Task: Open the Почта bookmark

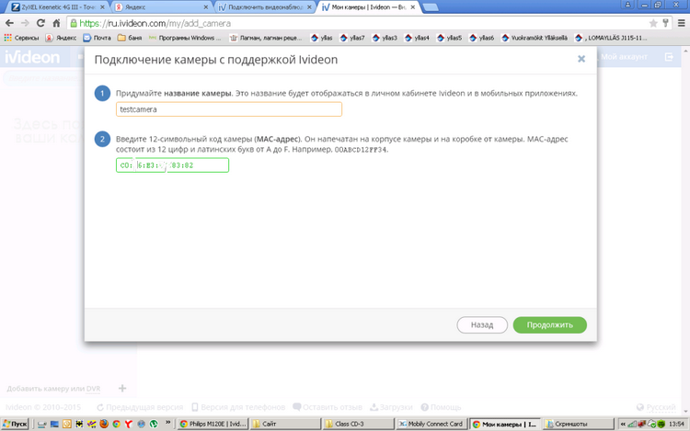Action: coord(98,38)
